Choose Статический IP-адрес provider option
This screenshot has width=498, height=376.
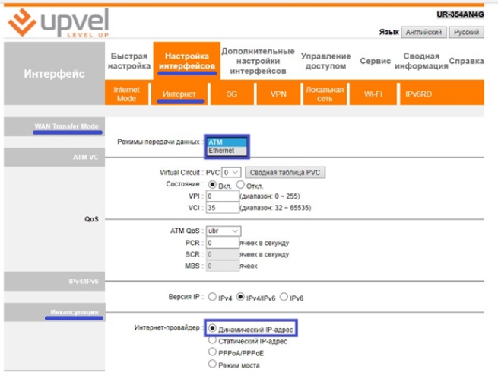click(212, 341)
